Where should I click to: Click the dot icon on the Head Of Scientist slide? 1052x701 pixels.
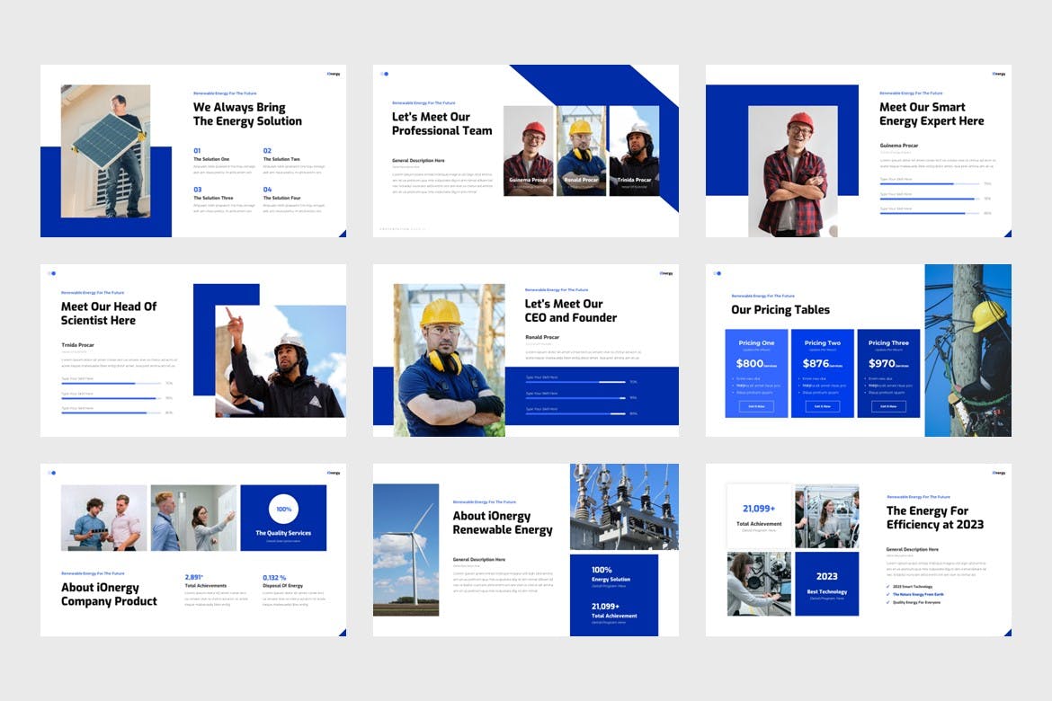coord(51,273)
